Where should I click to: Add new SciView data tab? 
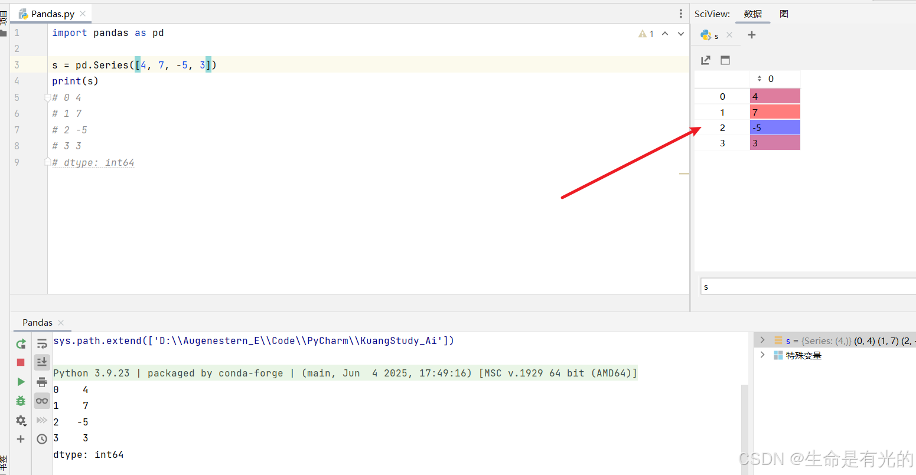[x=752, y=35]
